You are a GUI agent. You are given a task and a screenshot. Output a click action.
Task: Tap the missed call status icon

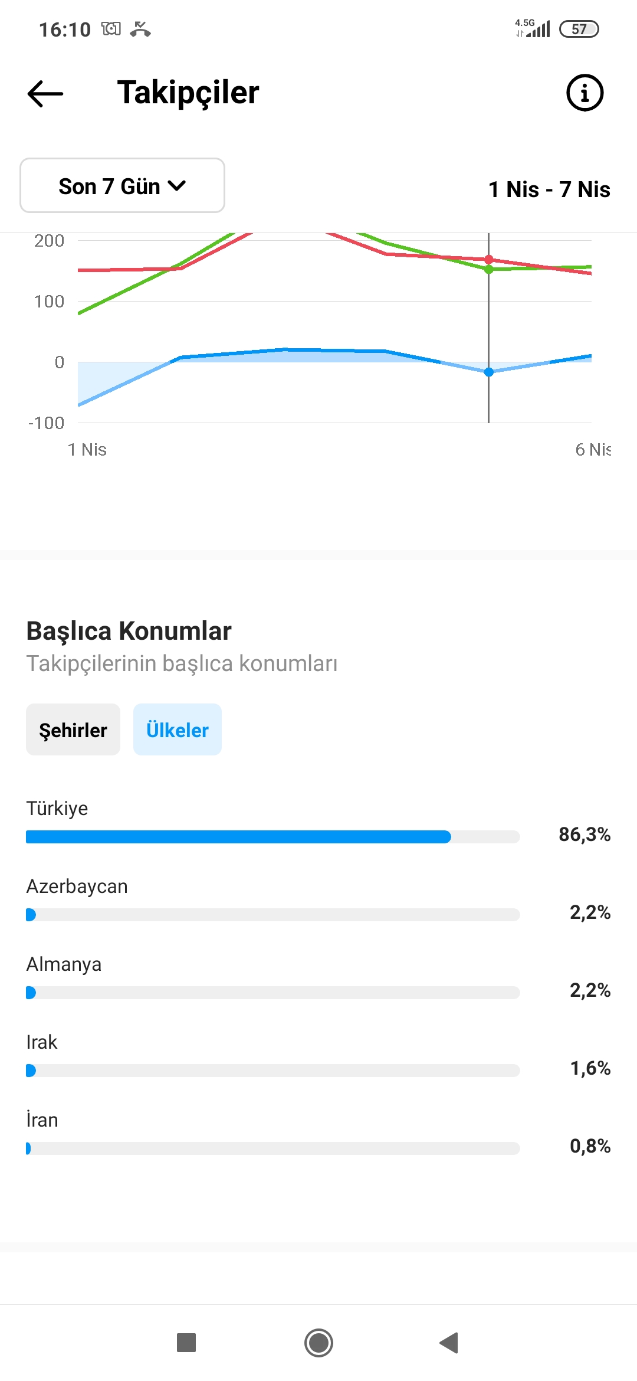point(140,28)
